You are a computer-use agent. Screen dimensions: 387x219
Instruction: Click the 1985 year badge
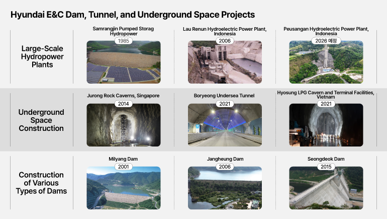coord(124,41)
